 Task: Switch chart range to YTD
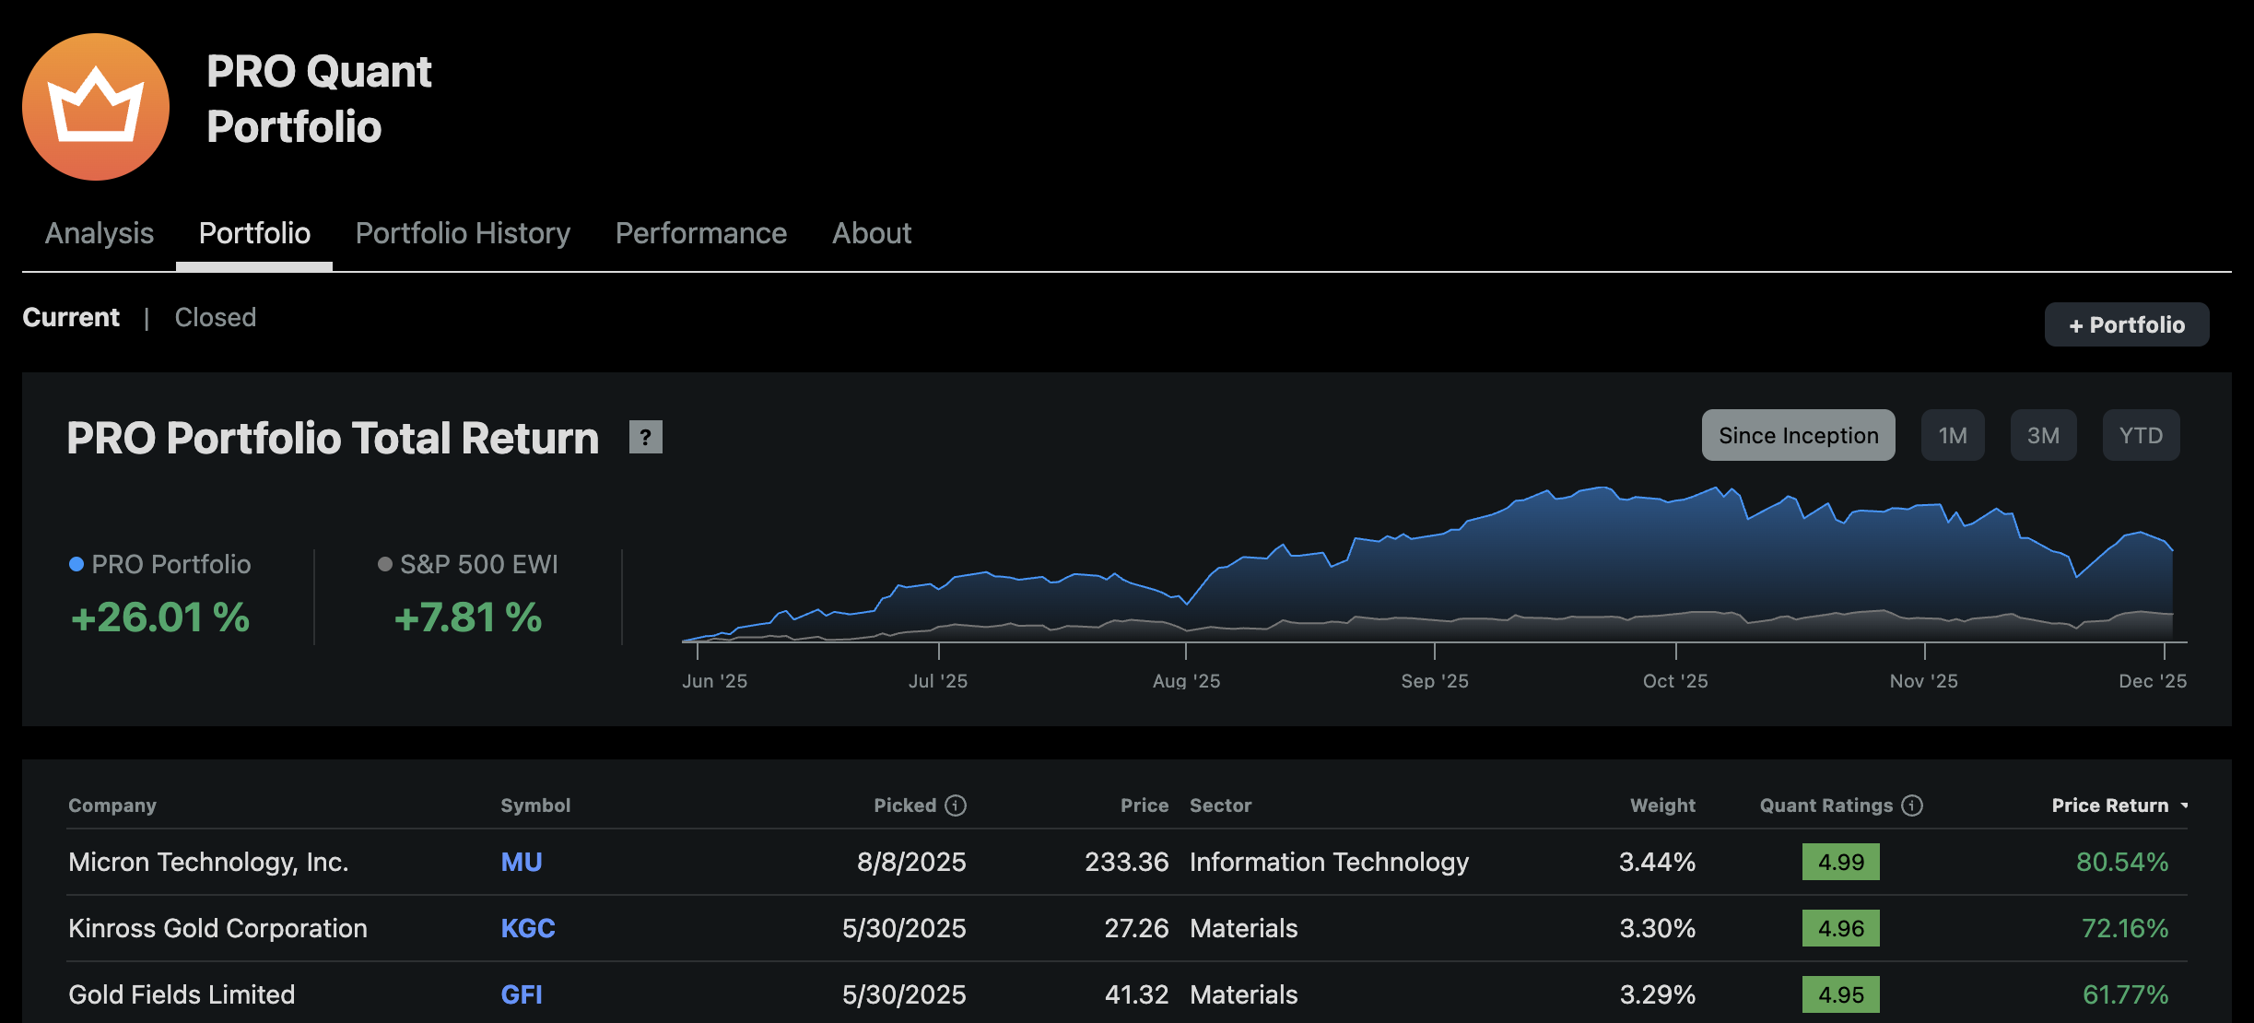(x=2140, y=435)
